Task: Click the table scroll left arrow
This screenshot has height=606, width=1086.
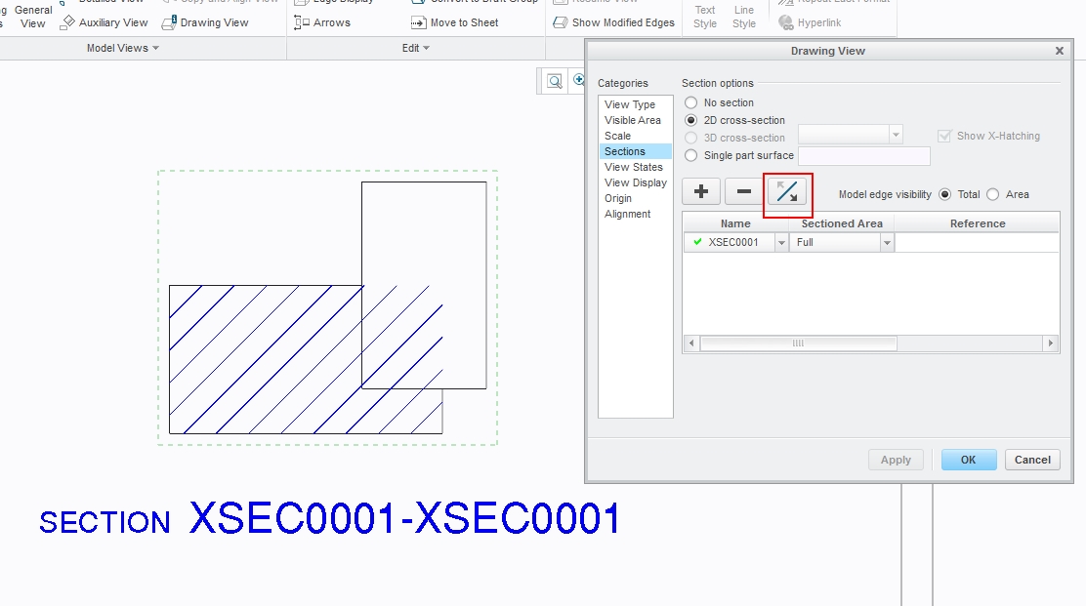Action: (x=691, y=343)
